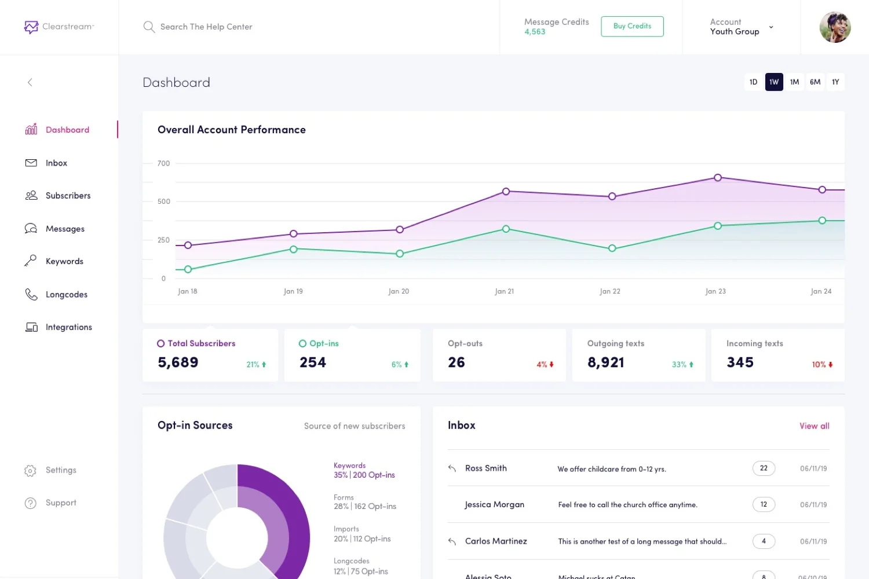Click the Settings gear icon
The height and width of the screenshot is (579, 869).
click(31, 470)
